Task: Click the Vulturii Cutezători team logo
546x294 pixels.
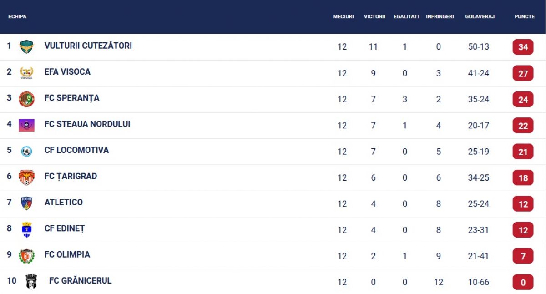Action: tap(26, 46)
